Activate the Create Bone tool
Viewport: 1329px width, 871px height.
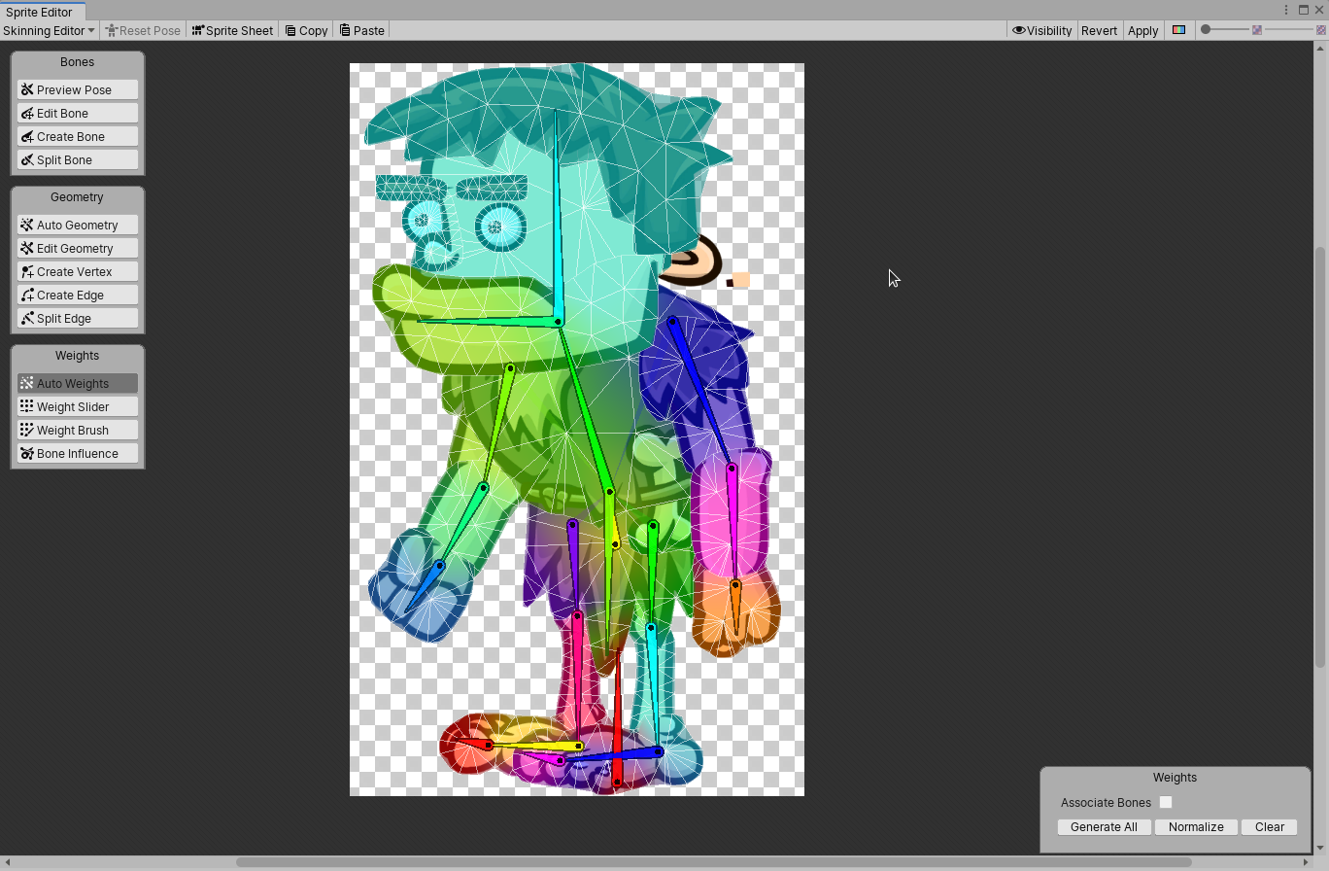(x=77, y=136)
